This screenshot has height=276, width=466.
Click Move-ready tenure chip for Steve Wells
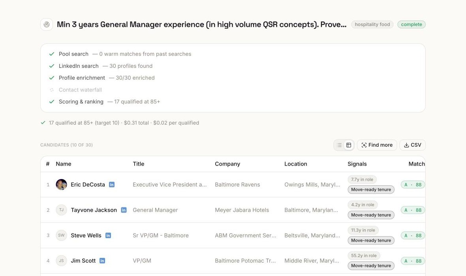(x=371, y=241)
